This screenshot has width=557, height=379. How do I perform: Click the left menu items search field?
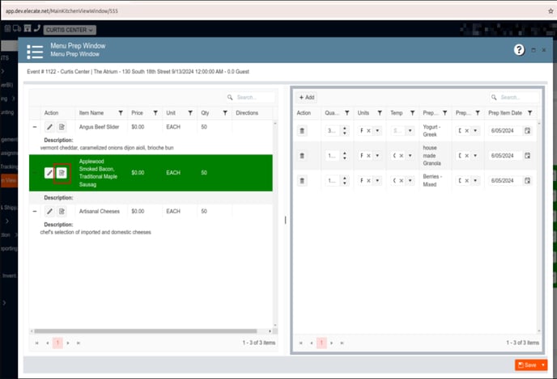click(x=254, y=97)
